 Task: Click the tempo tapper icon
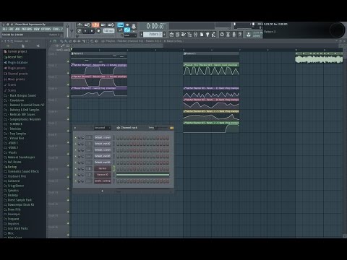click(x=213, y=35)
